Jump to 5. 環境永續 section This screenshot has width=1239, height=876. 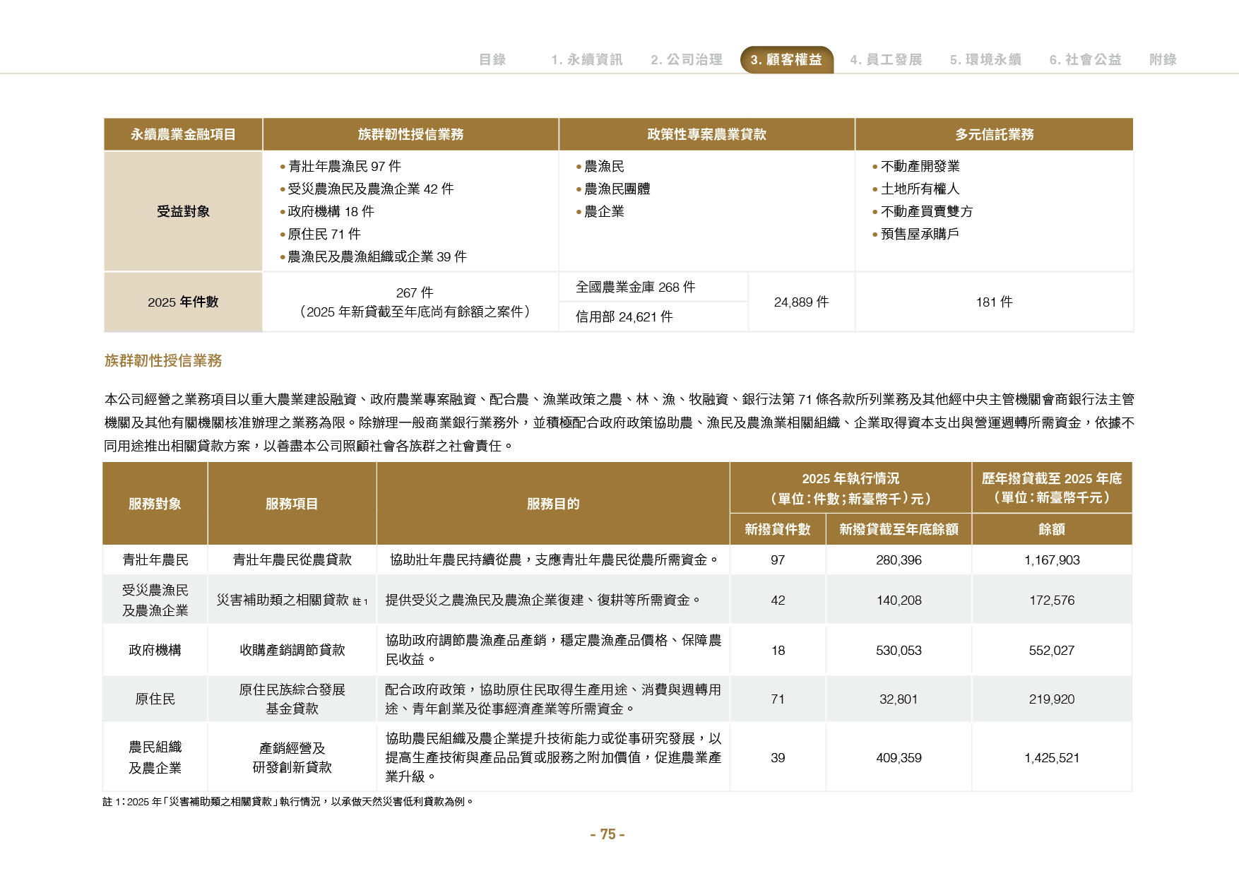(985, 60)
